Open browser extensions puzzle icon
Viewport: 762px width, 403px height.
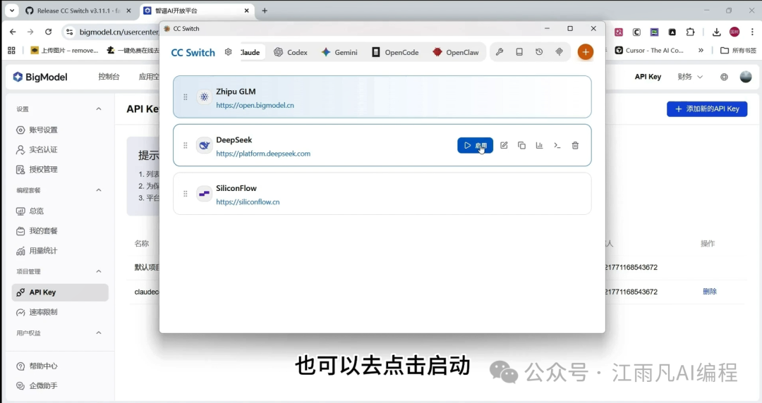[690, 32]
